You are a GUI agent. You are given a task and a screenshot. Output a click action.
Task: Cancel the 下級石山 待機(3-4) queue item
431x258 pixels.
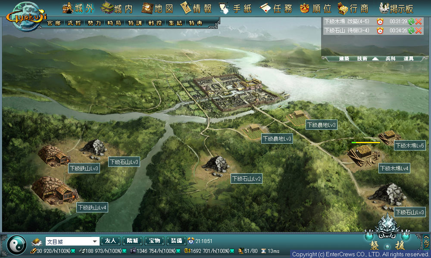pos(419,31)
